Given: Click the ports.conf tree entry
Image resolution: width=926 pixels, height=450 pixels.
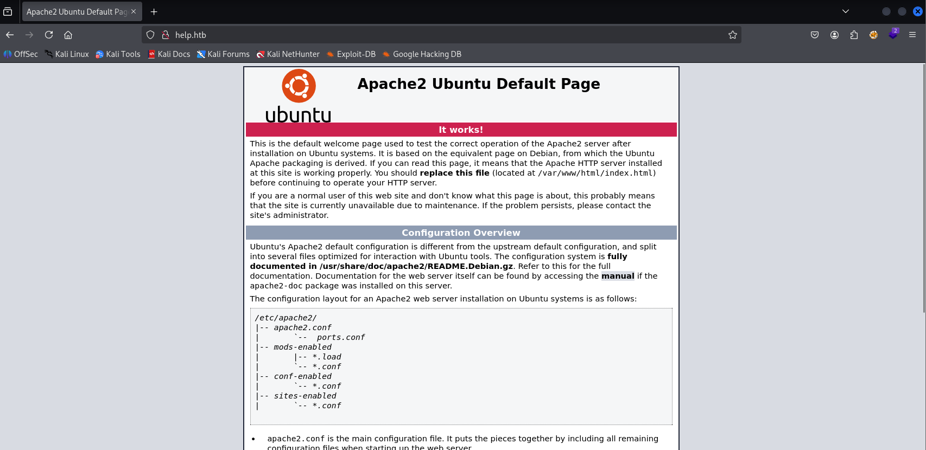Looking at the screenshot, I should 341,337.
